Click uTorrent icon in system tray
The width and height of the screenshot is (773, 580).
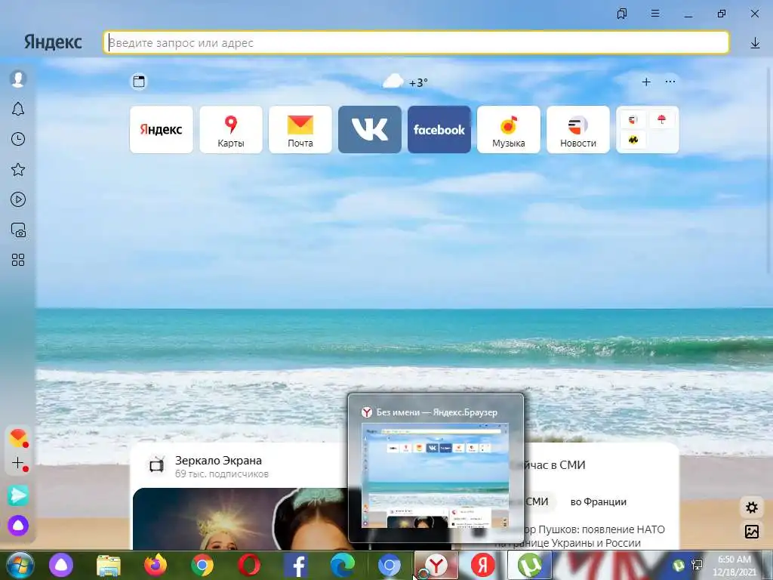pos(679,566)
